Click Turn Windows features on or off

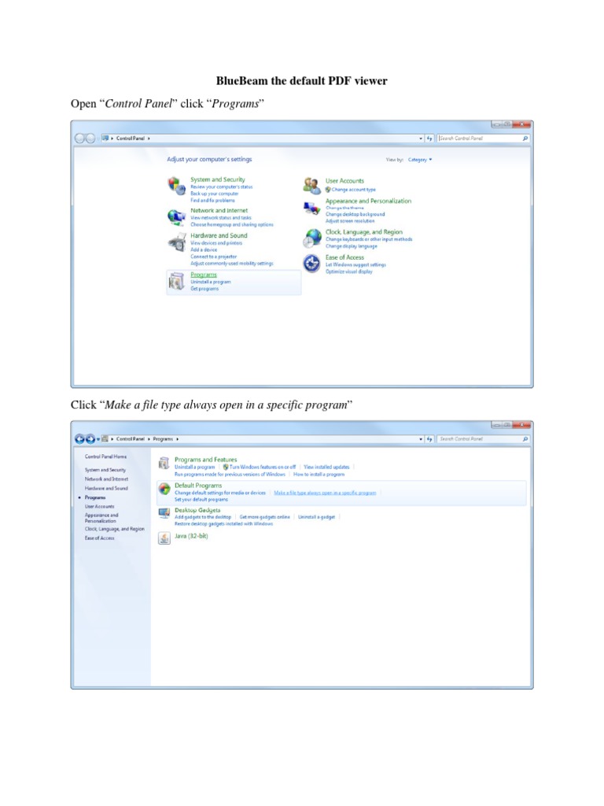pos(263,468)
